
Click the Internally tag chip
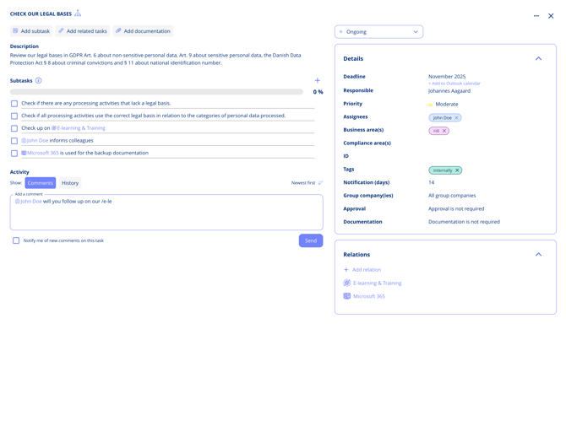445,170
